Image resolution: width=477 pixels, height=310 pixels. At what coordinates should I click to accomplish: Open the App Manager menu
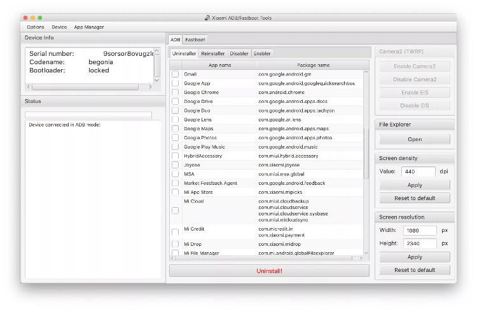(89, 27)
